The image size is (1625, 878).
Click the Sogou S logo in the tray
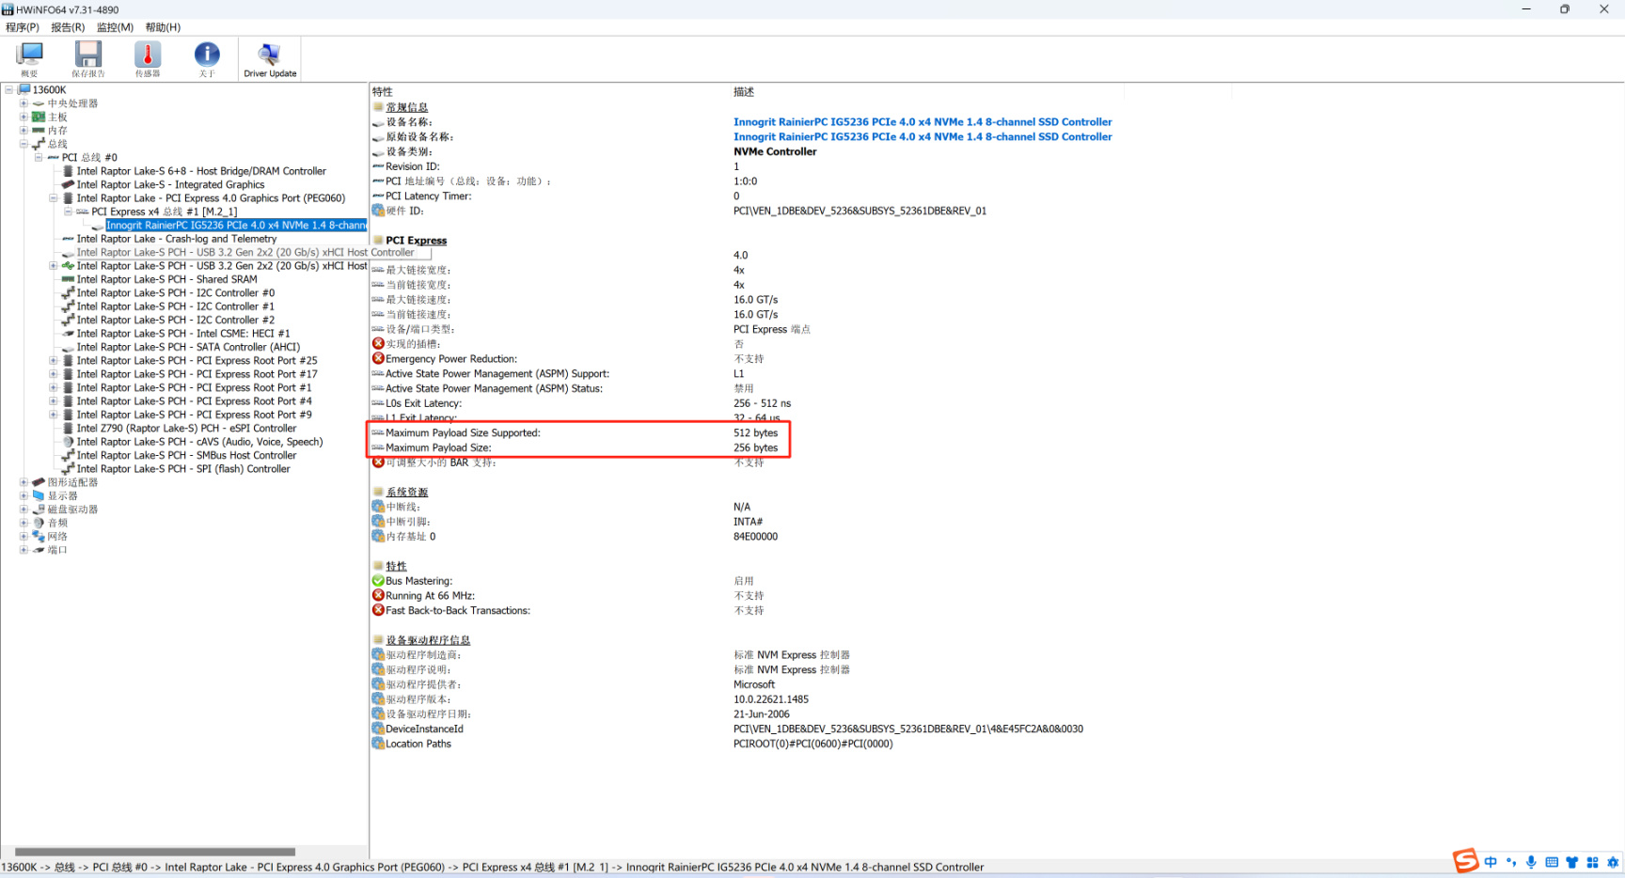point(1465,861)
